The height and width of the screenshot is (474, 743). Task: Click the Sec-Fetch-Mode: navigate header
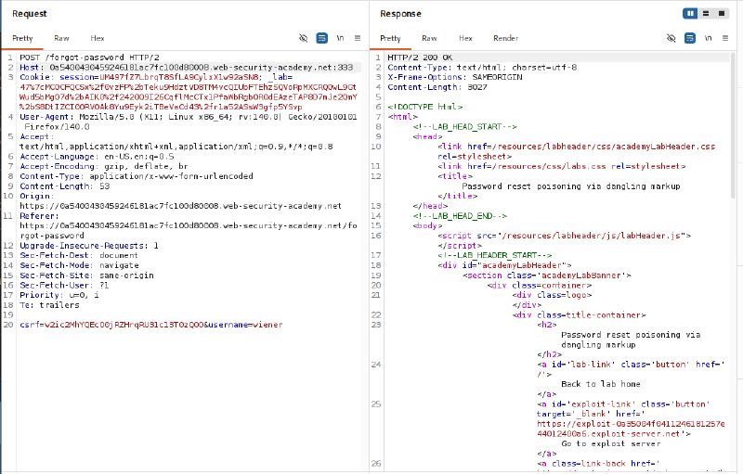[x=79, y=266]
